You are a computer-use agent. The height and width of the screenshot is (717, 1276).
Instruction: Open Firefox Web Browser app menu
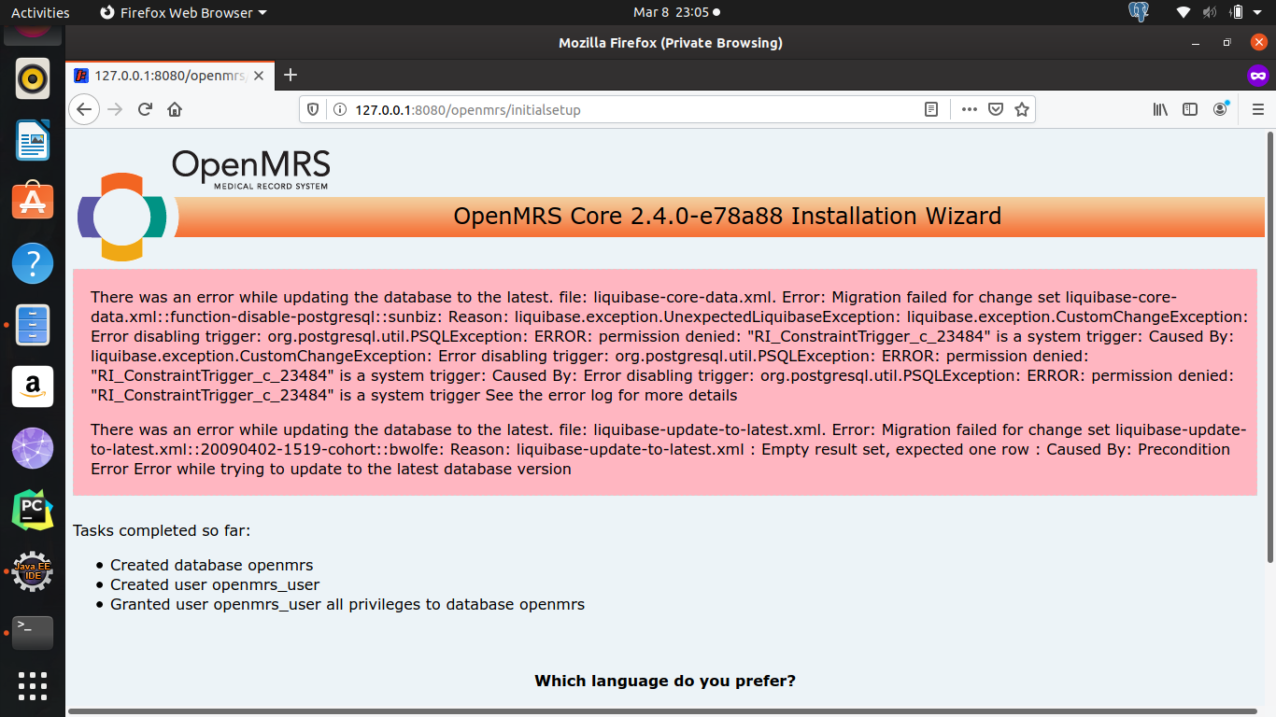(183, 13)
